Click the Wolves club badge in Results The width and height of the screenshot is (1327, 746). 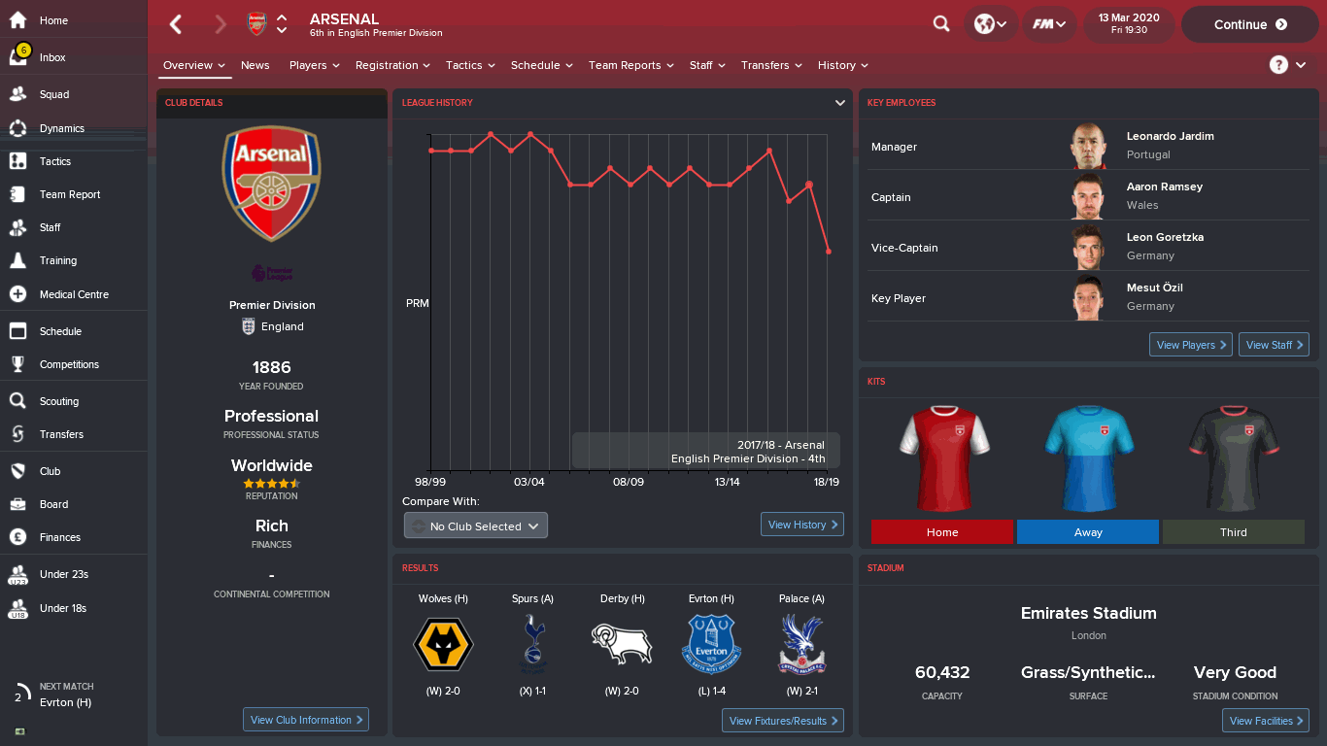click(x=443, y=644)
